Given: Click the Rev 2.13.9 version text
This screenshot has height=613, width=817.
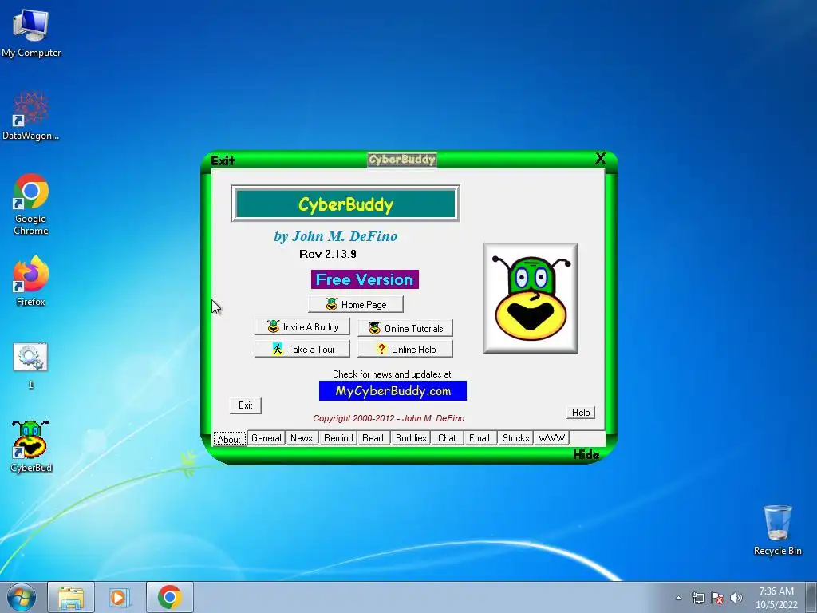Looking at the screenshot, I should [328, 254].
